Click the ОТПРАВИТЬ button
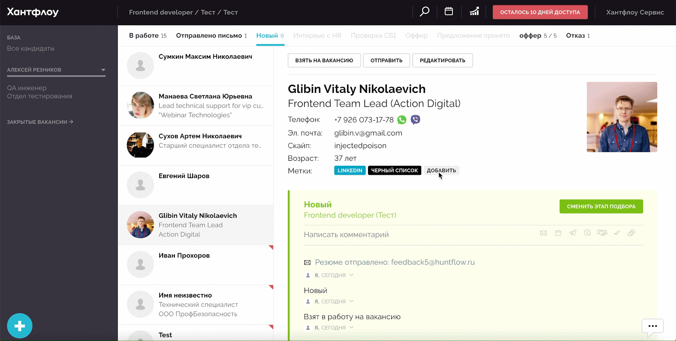Screen dimensions: 676x341 pos(386,60)
